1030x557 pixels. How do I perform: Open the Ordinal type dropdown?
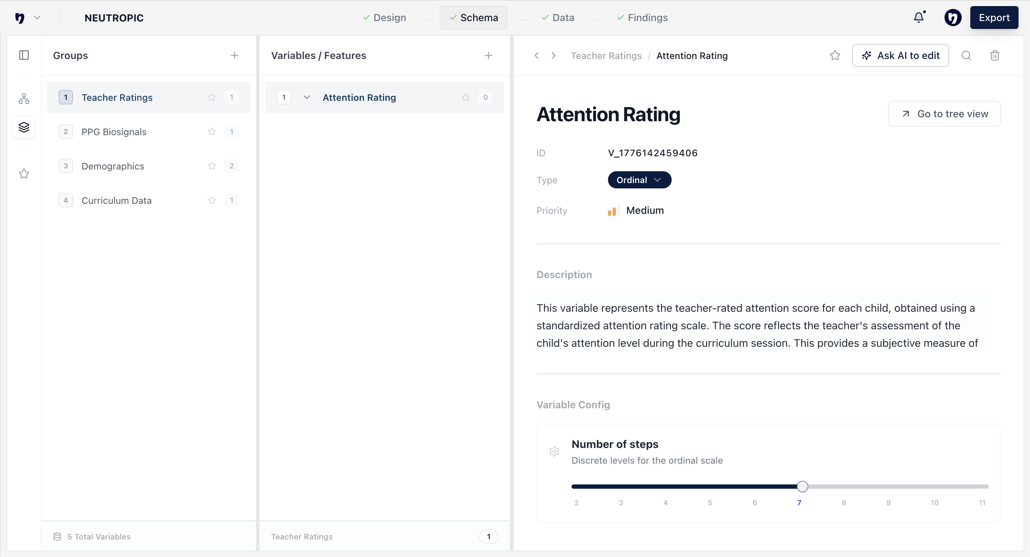(x=639, y=180)
